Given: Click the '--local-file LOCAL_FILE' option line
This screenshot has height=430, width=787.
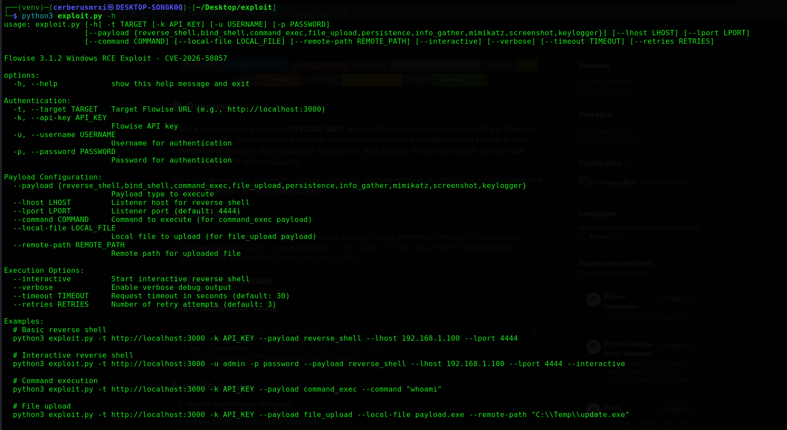Looking at the screenshot, I should [64, 228].
